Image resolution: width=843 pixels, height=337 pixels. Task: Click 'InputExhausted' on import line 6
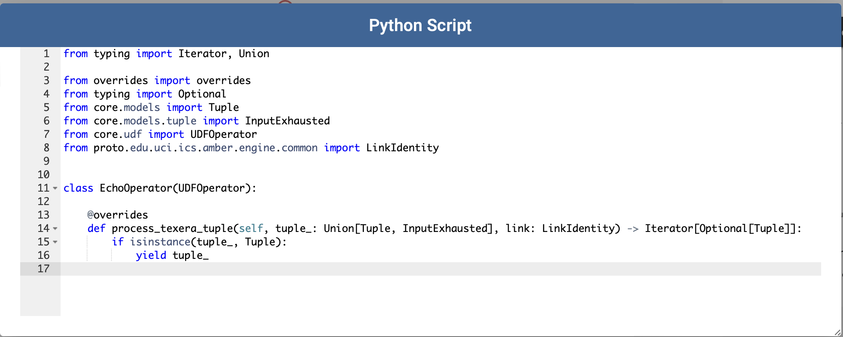coord(287,121)
